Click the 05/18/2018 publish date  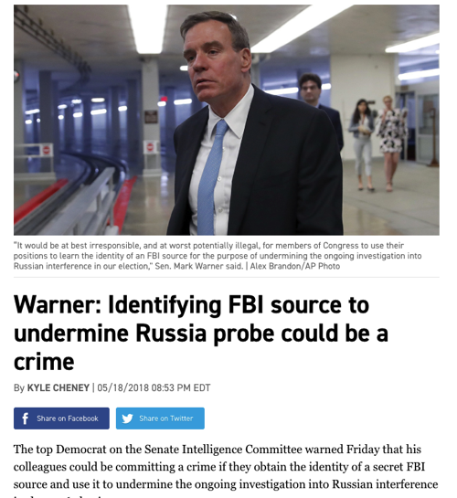[x=122, y=387]
